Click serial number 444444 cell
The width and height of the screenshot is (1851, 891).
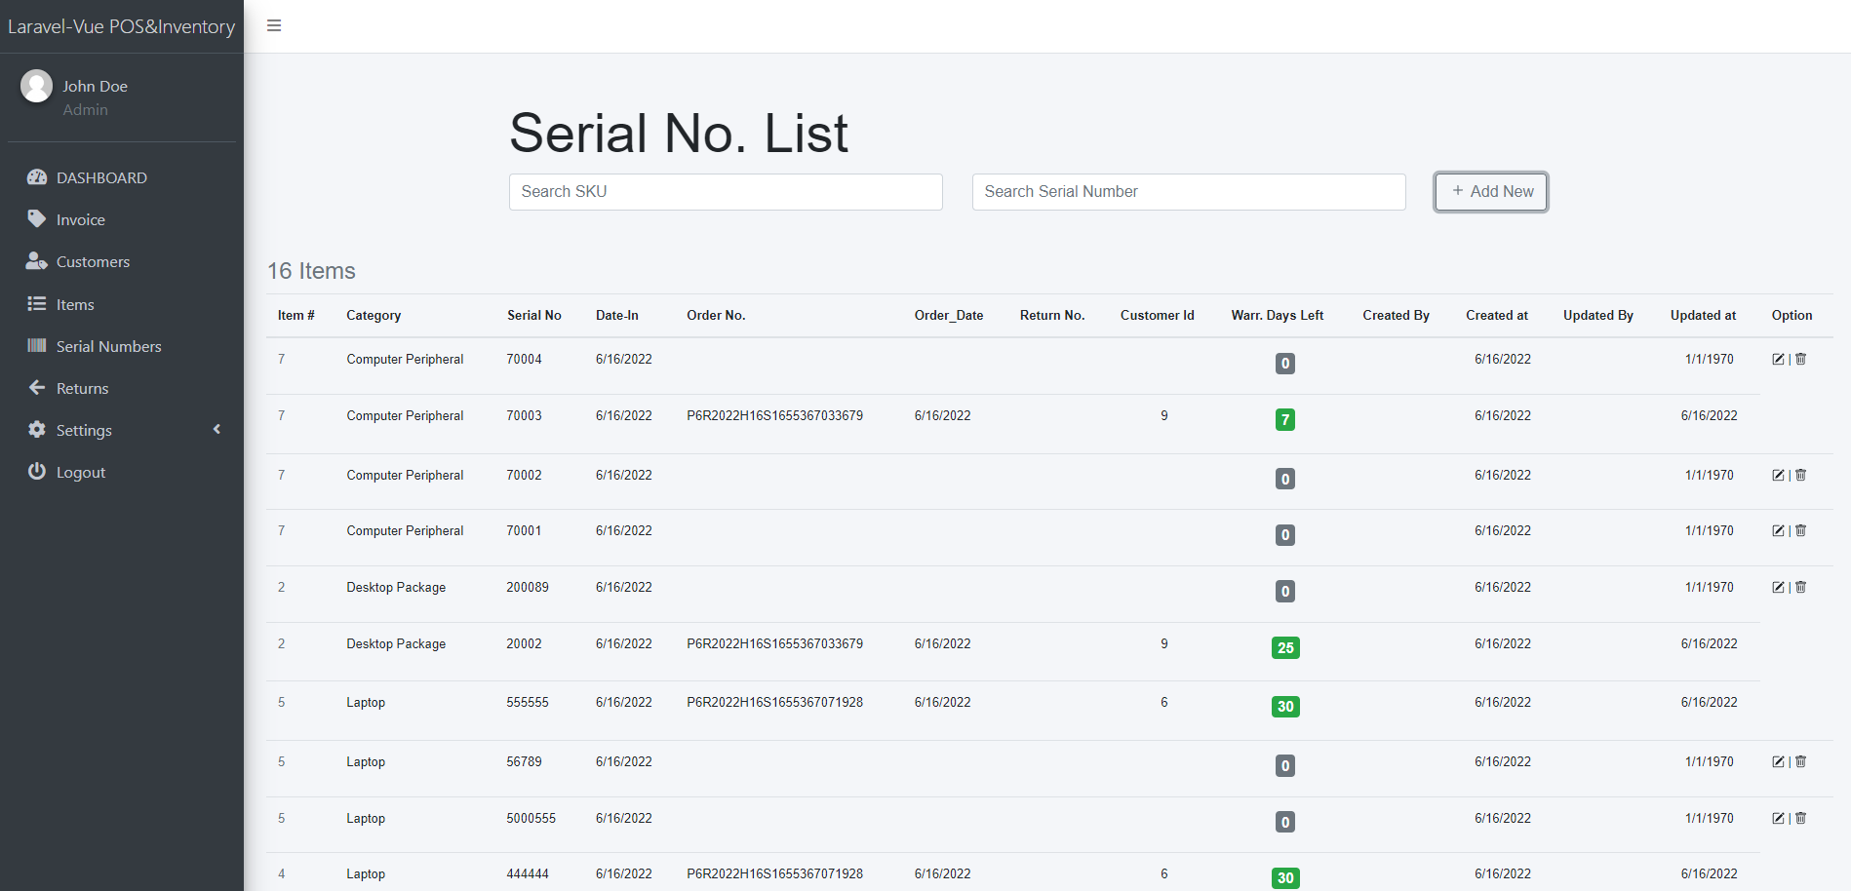(x=528, y=873)
